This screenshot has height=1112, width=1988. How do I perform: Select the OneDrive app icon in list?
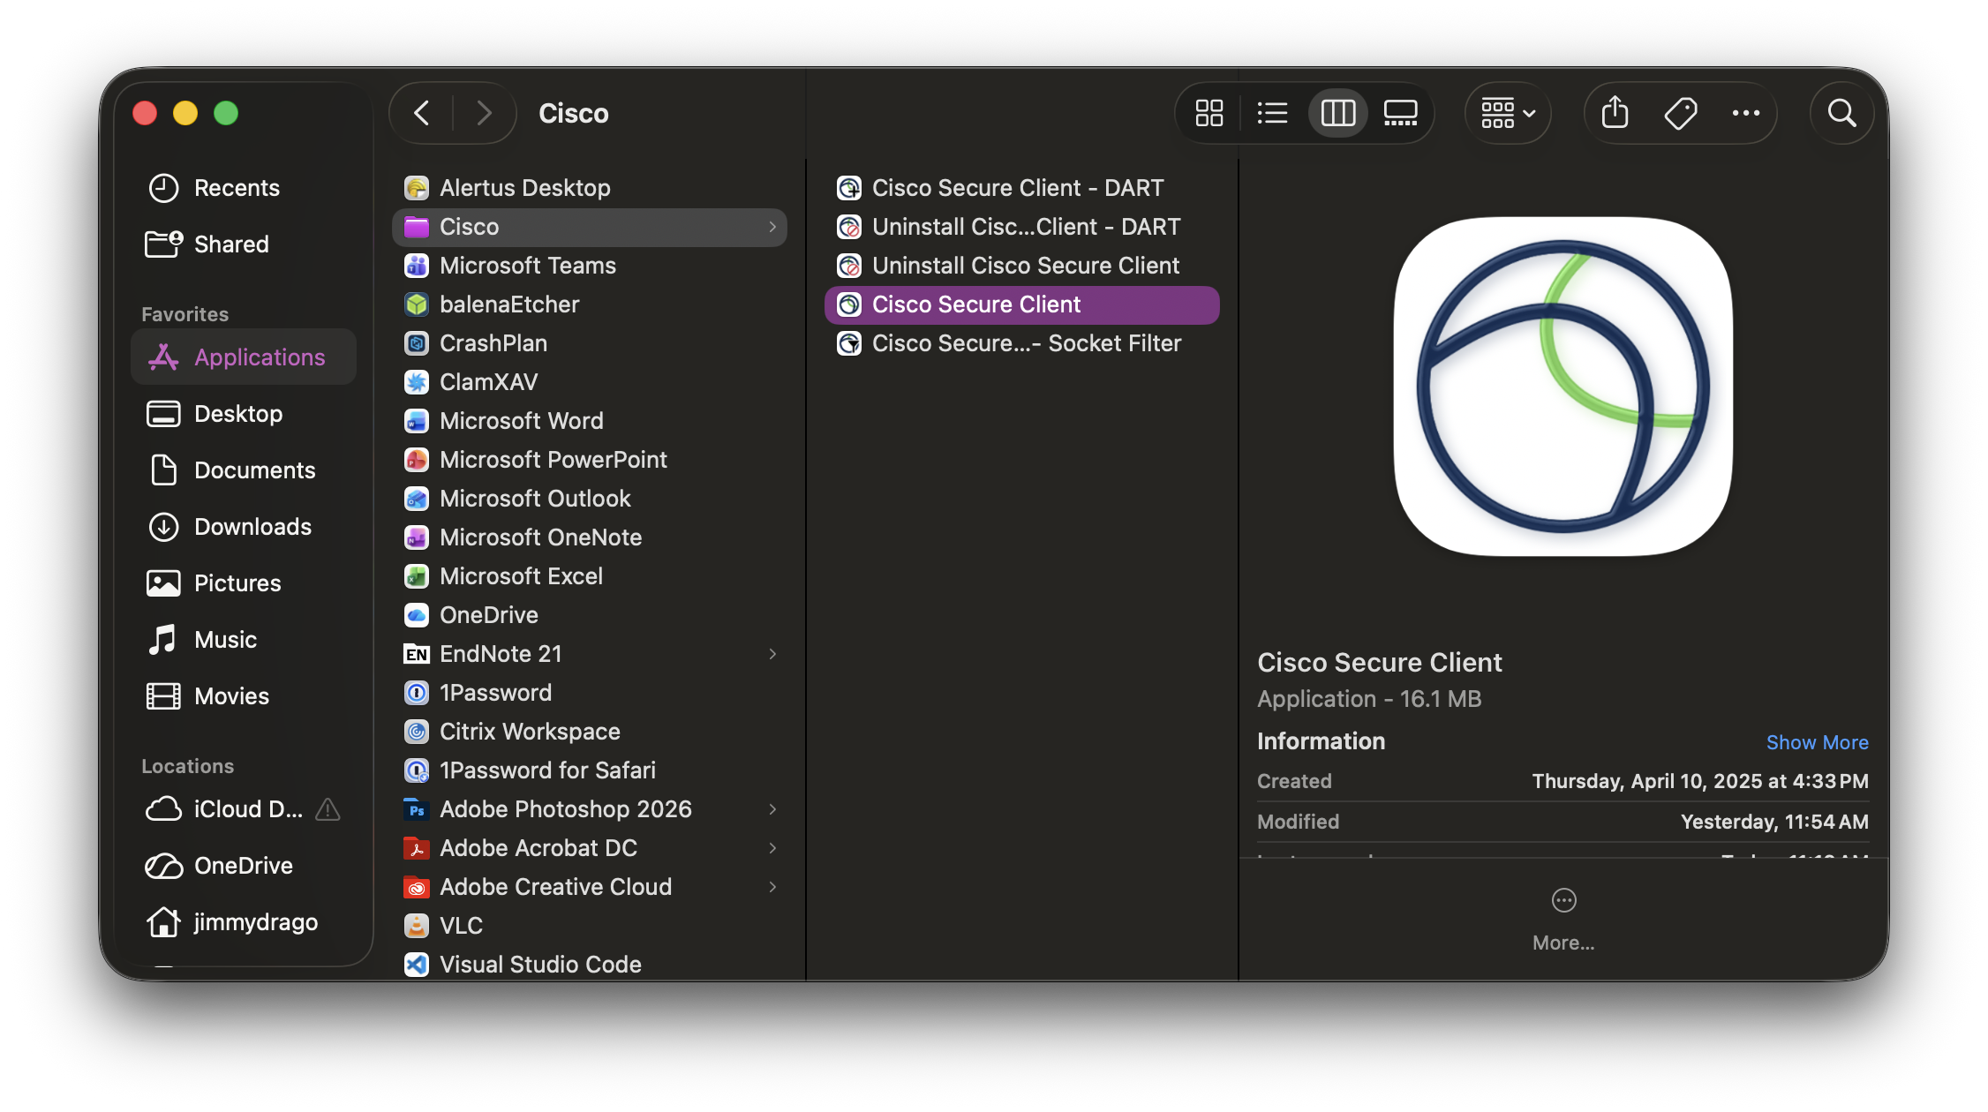[417, 615]
